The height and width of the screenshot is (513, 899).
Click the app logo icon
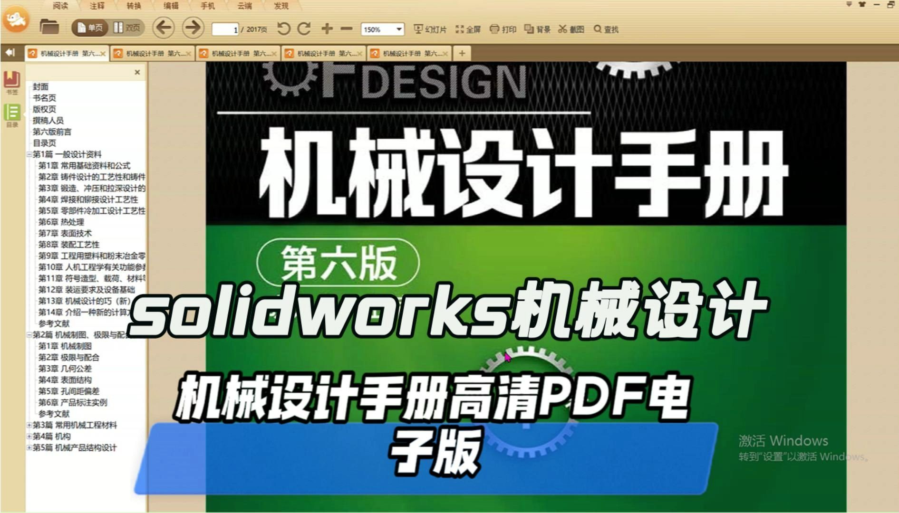[x=16, y=19]
